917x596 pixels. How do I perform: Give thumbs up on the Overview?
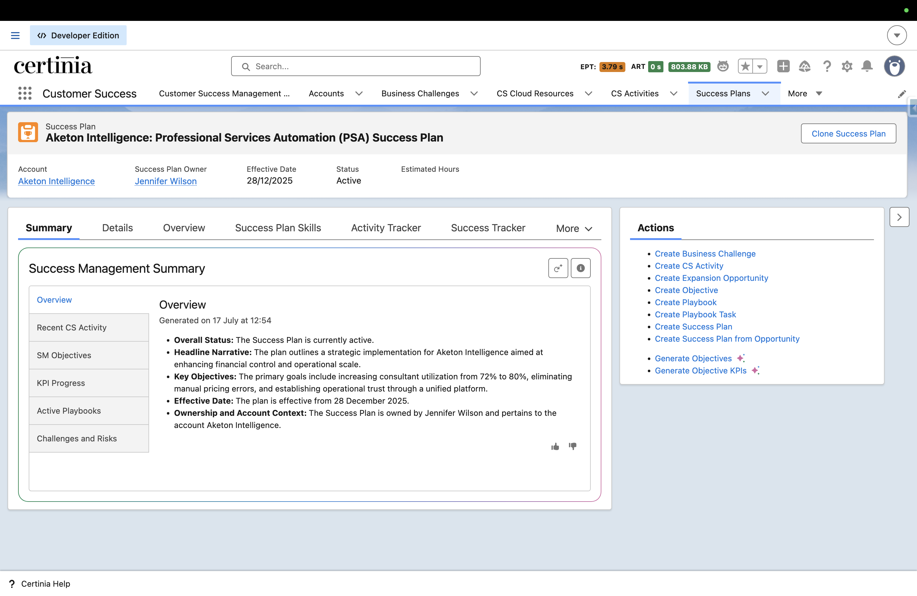point(555,447)
